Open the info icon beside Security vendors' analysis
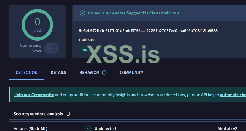The height and width of the screenshot is (131, 246). click(x=68, y=114)
